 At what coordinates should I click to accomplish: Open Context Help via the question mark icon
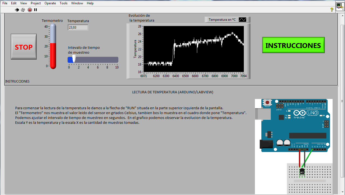332,10
